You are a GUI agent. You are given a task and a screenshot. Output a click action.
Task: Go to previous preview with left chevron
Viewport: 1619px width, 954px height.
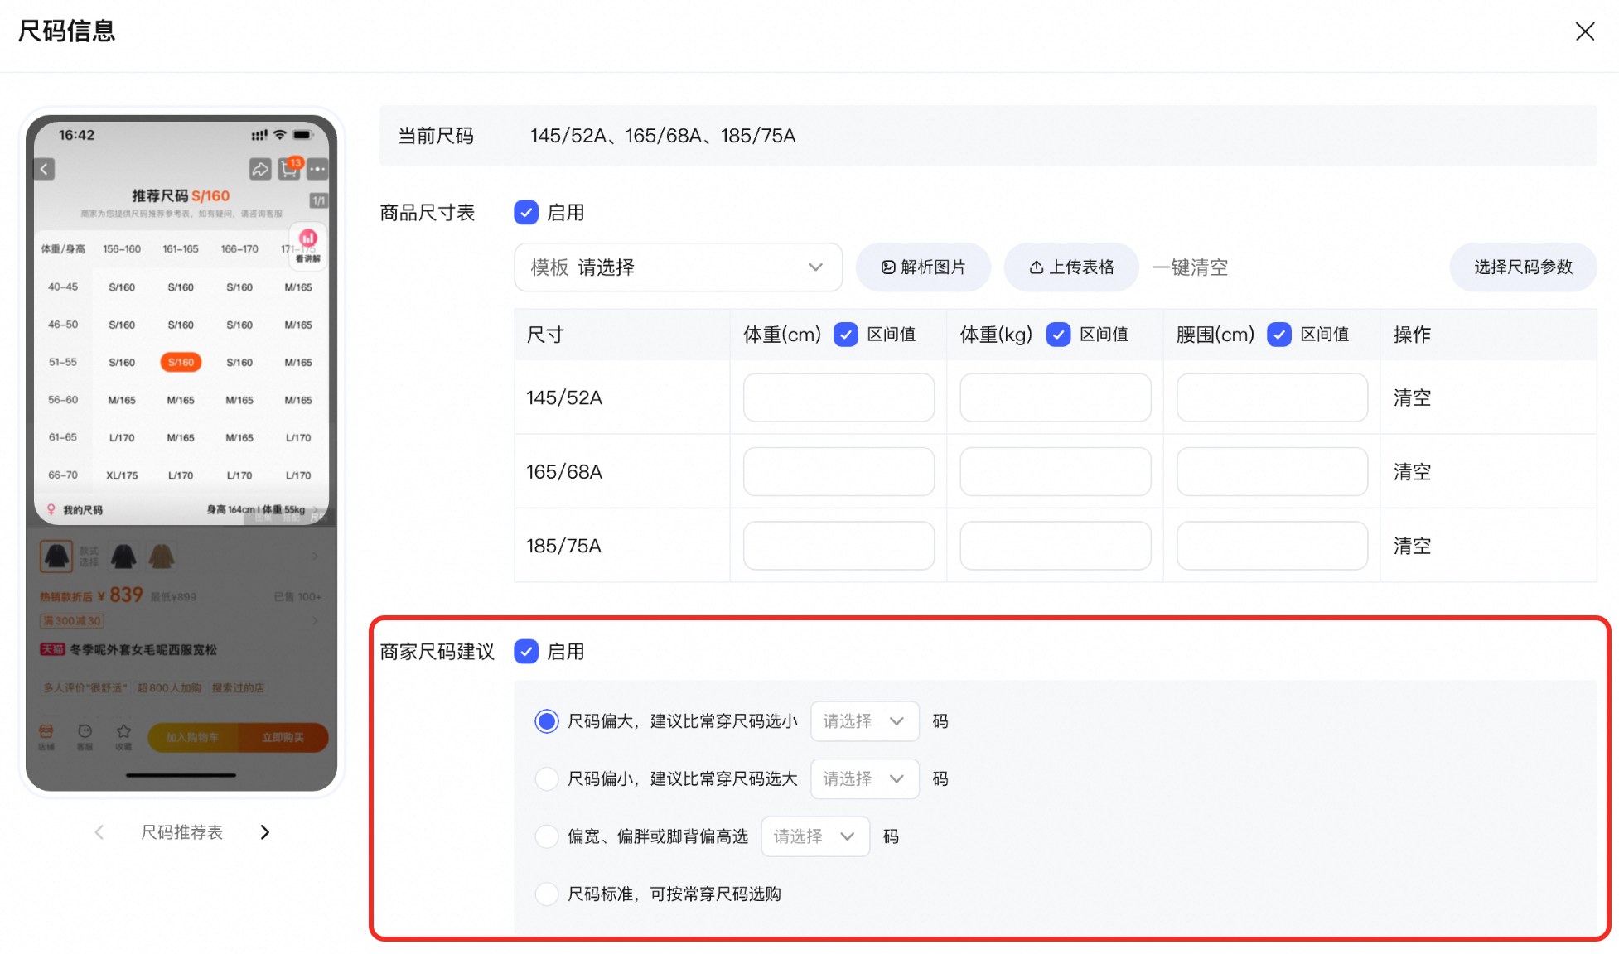tap(99, 832)
